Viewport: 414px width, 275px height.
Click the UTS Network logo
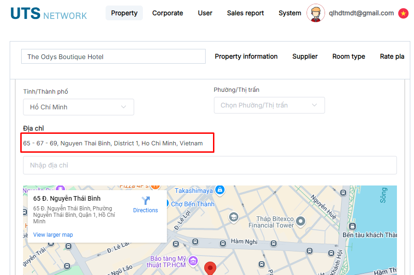click(x=48, y=14)
